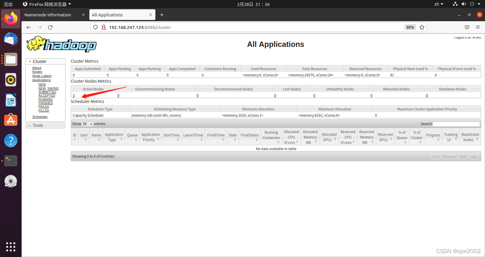Go back with the browser back arrow
This screenshot has width=485, height=257.
point(29,27)
